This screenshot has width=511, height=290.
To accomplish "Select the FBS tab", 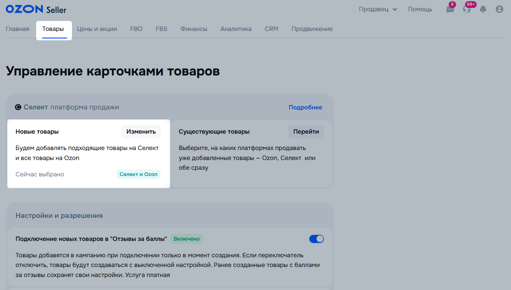I will (161, 29).
